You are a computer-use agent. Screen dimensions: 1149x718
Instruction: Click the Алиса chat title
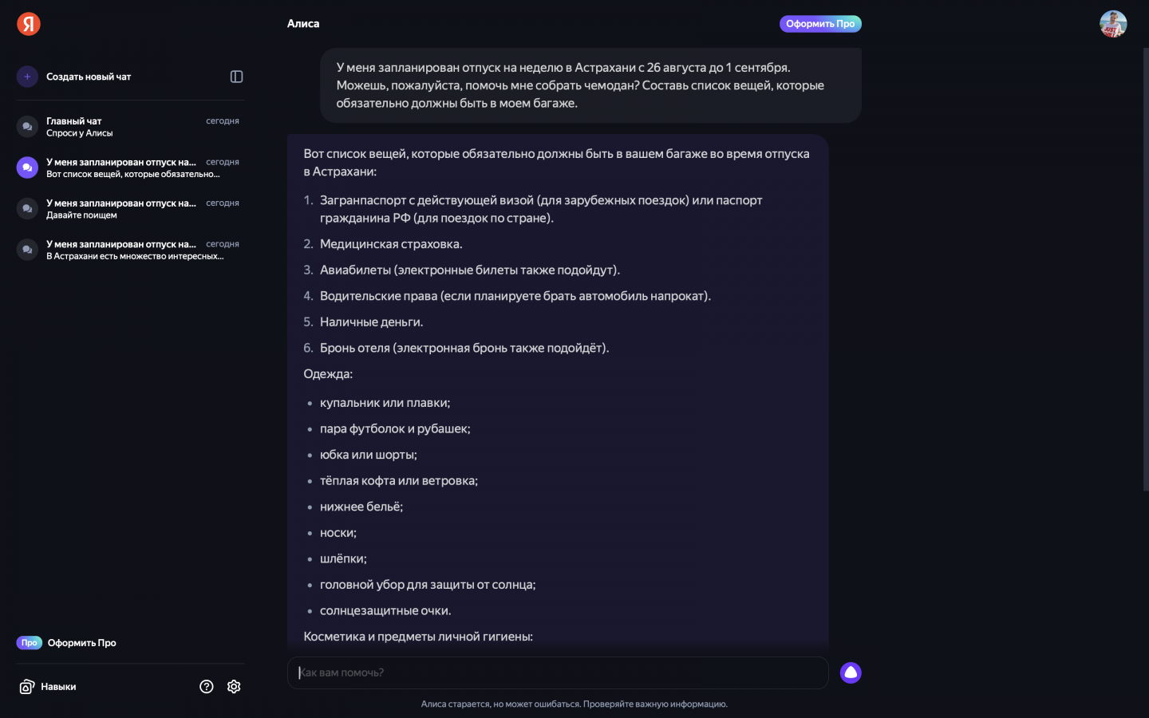[x=303, y=24]
